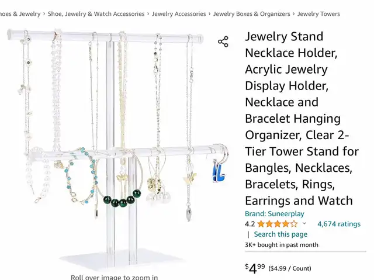Viewport: 374px width, 280px height.
Task: Click the ($4.99 / Count) unit price
Action: pyautogui.click(x=290, y=268)
